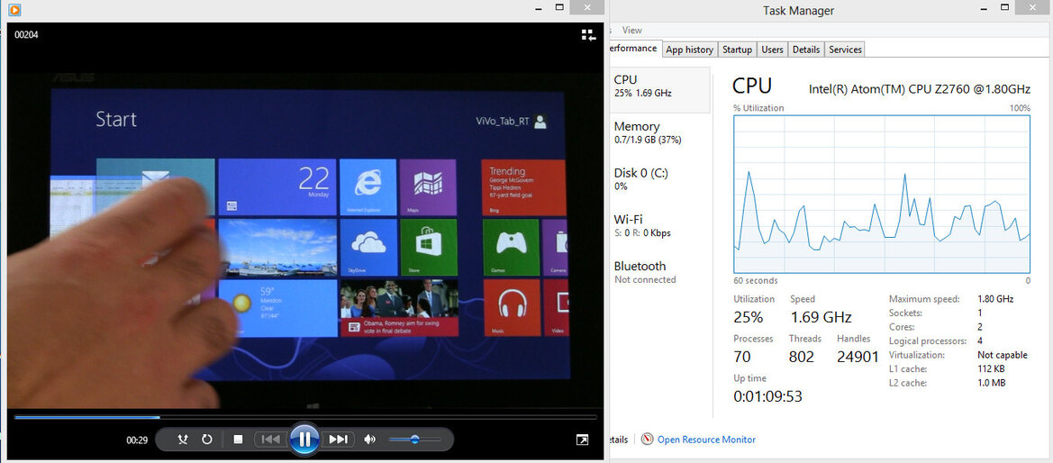The image size is (1053, 463).
Task: Select Bluetooth in the sidebar
Action: coord(659,272)
